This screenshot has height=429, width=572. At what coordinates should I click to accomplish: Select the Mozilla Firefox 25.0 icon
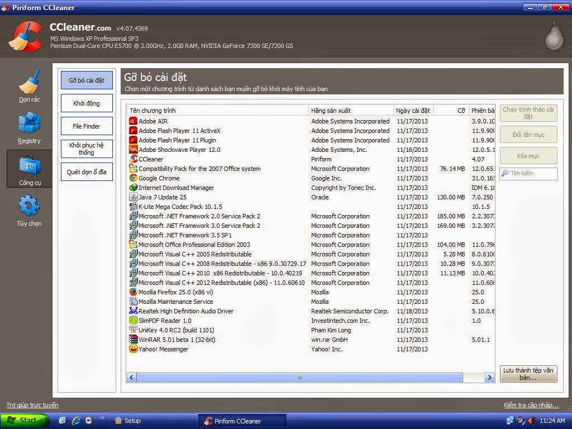click(133, 292)
